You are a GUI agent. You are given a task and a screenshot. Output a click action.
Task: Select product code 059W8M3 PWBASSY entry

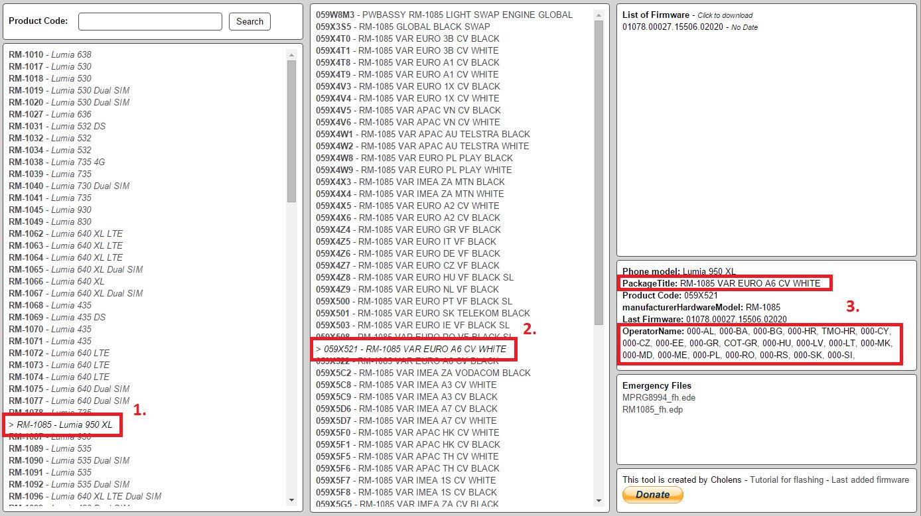(444, 15)
